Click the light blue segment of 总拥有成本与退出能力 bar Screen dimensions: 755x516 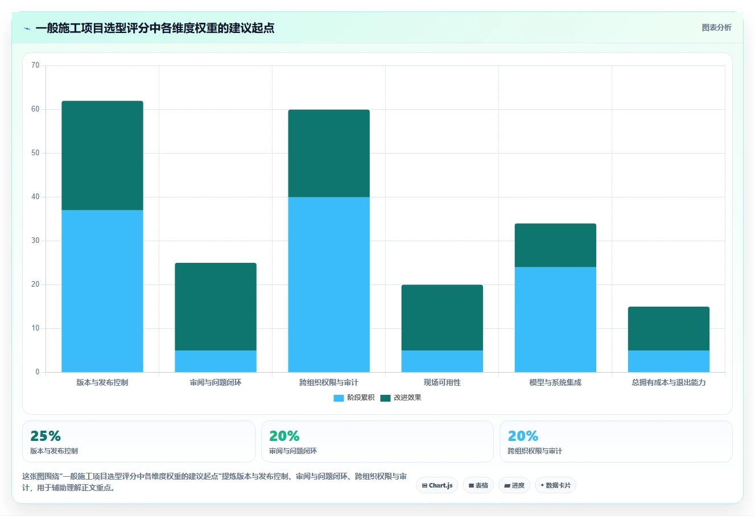[x=669, y=361]
